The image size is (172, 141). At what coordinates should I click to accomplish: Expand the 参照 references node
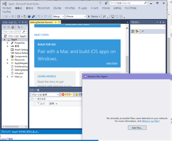8,46
